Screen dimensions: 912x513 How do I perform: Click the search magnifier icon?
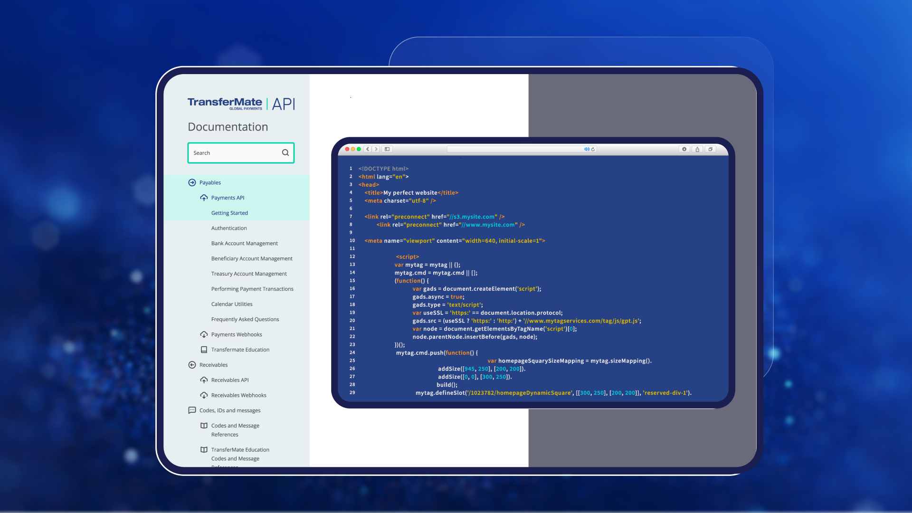click(x=285, y=153)
